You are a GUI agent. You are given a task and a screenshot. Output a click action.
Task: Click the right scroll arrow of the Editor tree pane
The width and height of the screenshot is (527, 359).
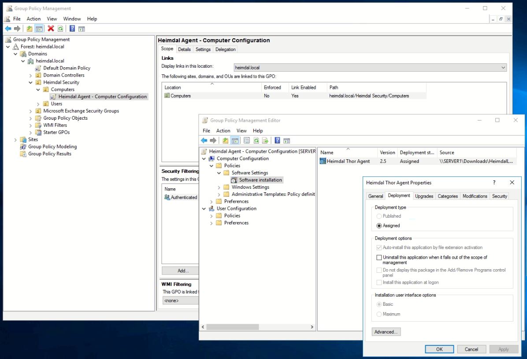312,327
